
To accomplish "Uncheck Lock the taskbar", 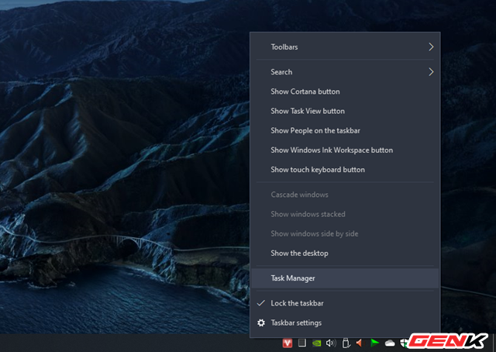I will tap(297, 303).
